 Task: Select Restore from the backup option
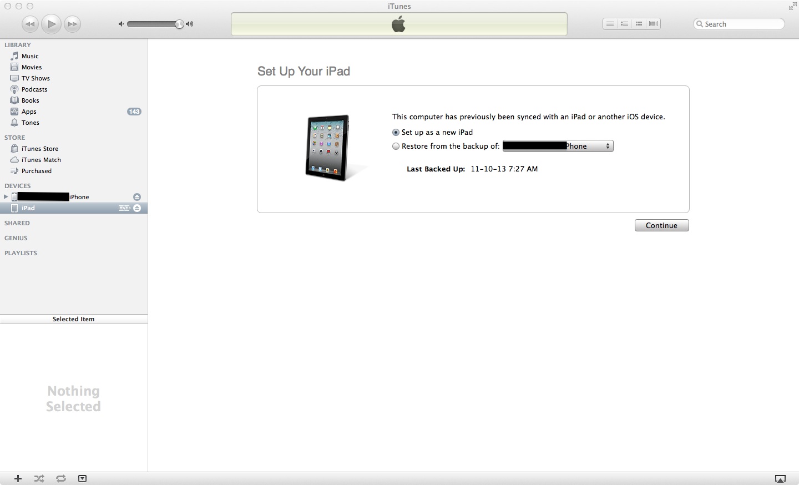pos(396,146)
